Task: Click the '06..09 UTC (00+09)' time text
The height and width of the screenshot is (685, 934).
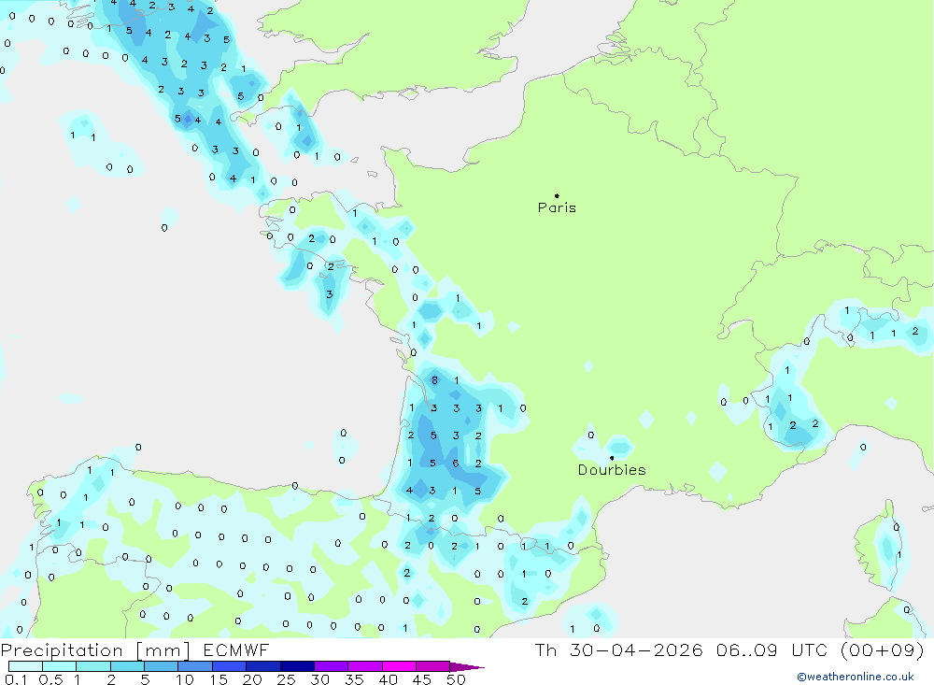Action: click(820, 649)
